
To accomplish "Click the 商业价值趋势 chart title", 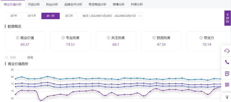I will coord(18,64).
